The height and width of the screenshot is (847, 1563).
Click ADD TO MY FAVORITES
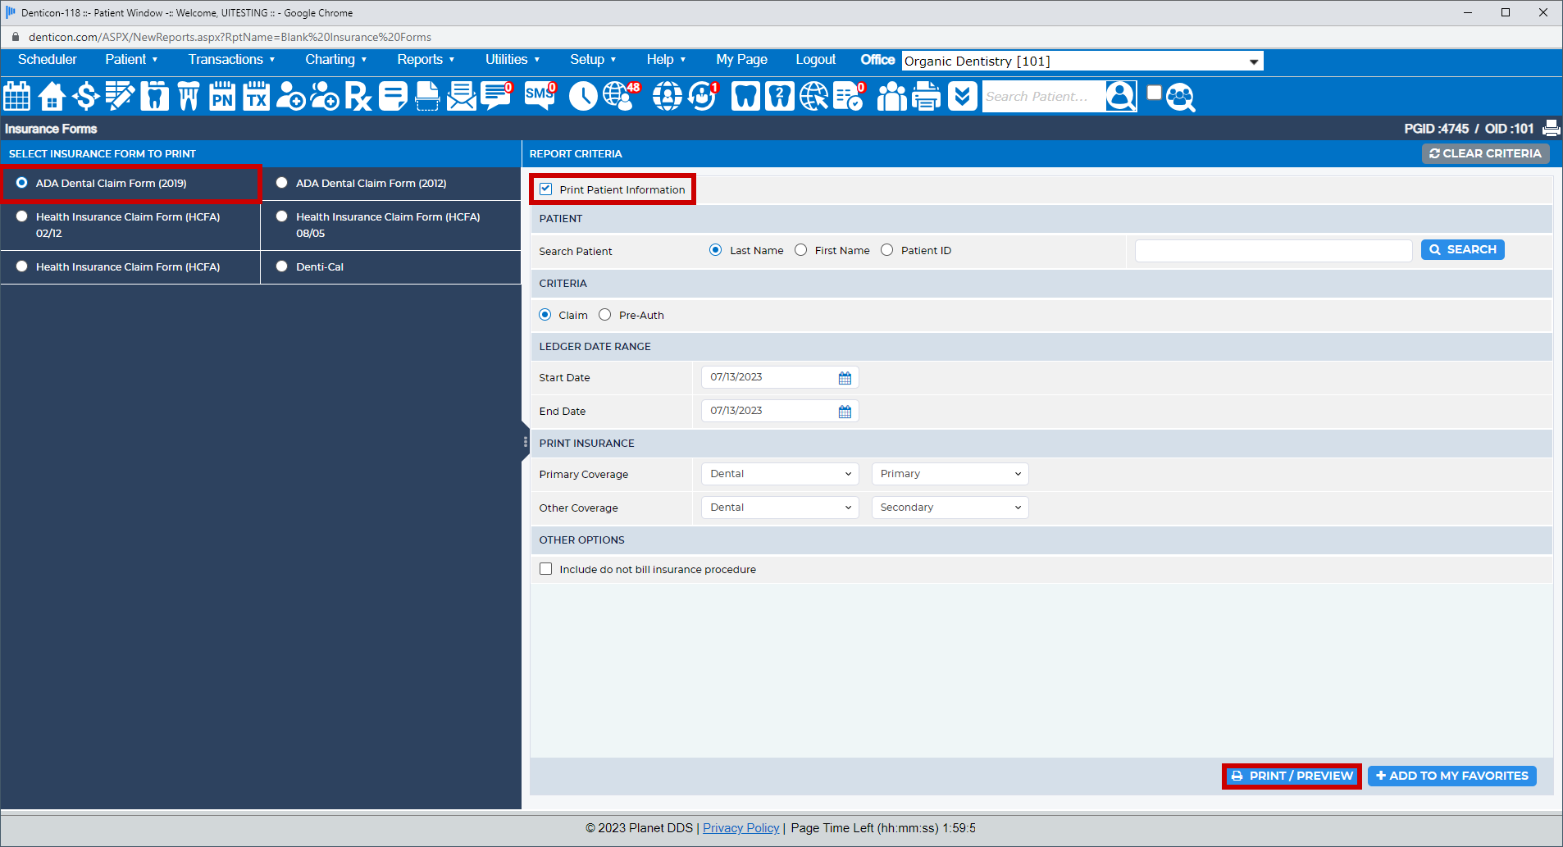click(1451, 776)
